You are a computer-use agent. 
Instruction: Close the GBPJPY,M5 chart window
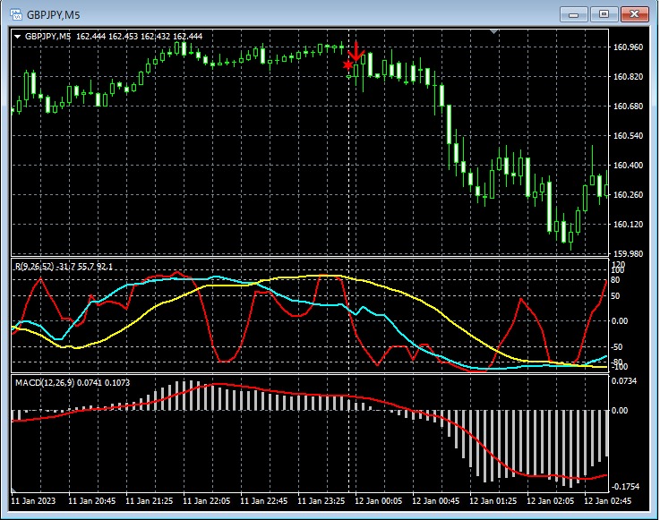tap(634, 13)
